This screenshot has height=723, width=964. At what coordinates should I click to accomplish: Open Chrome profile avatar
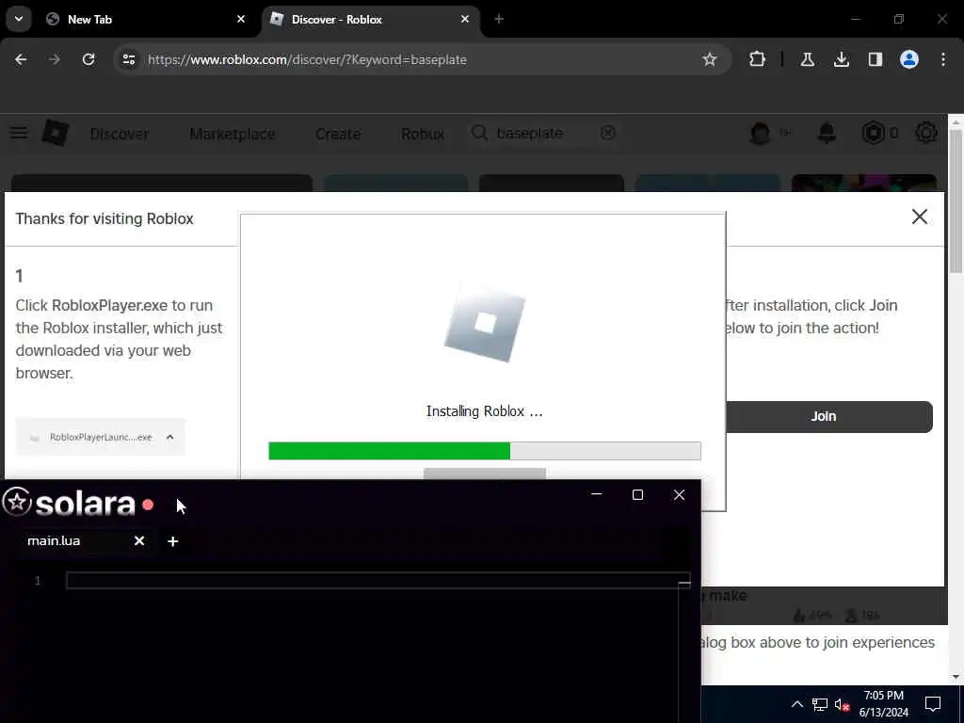[x=909, y=59]
